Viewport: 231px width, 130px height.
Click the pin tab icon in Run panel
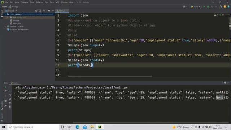pos(5,106)
